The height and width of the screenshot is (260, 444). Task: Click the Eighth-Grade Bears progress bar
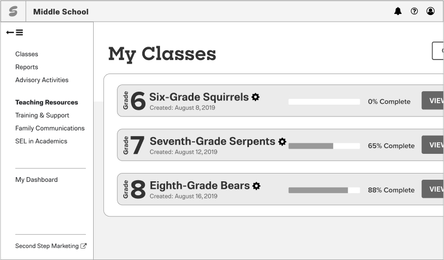pyautogui.click(x=324, y=190)
